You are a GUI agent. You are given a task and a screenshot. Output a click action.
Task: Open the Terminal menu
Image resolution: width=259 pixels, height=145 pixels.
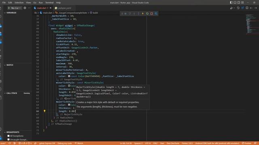pos(49,3)
